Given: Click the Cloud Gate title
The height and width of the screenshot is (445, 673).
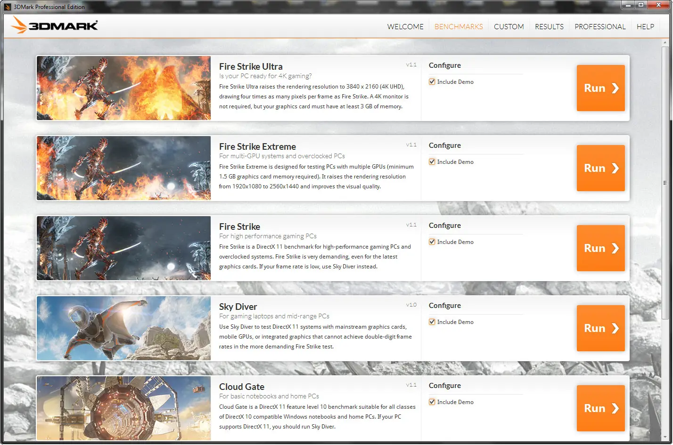Looking at the screenshot, I should tap(242, 387).
